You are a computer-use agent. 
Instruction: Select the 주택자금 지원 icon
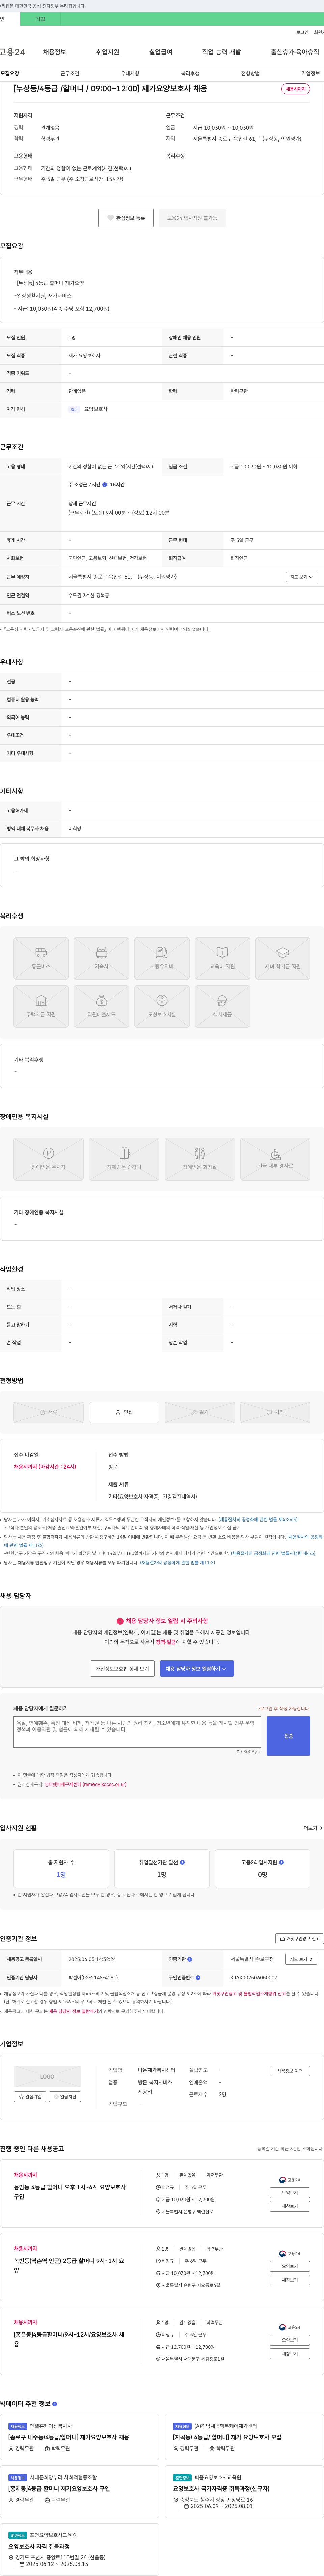41,1006
